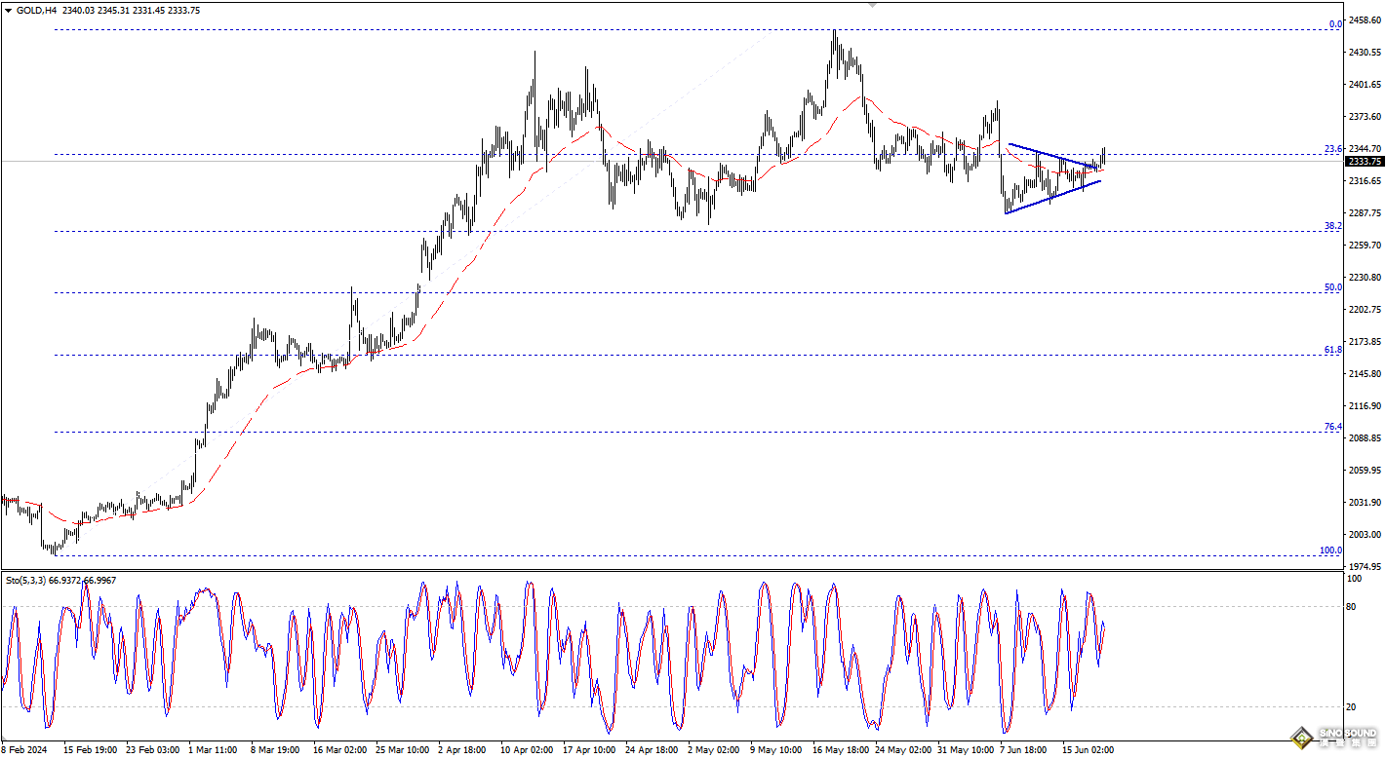1386x759 pixels.
Task: Click 2458.60 on the price scale
Action: [1366, 20]
